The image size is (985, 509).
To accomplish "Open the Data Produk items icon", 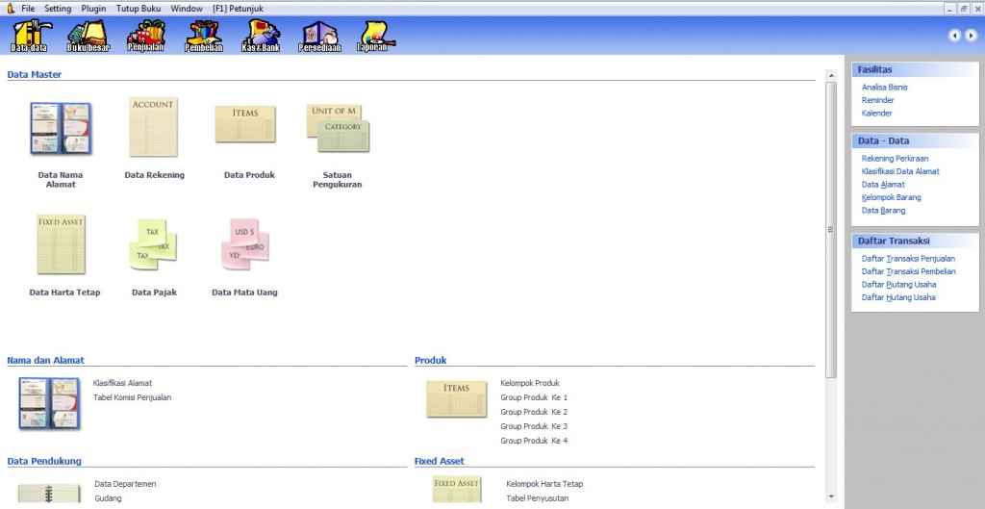I will (x=245, y=125).
